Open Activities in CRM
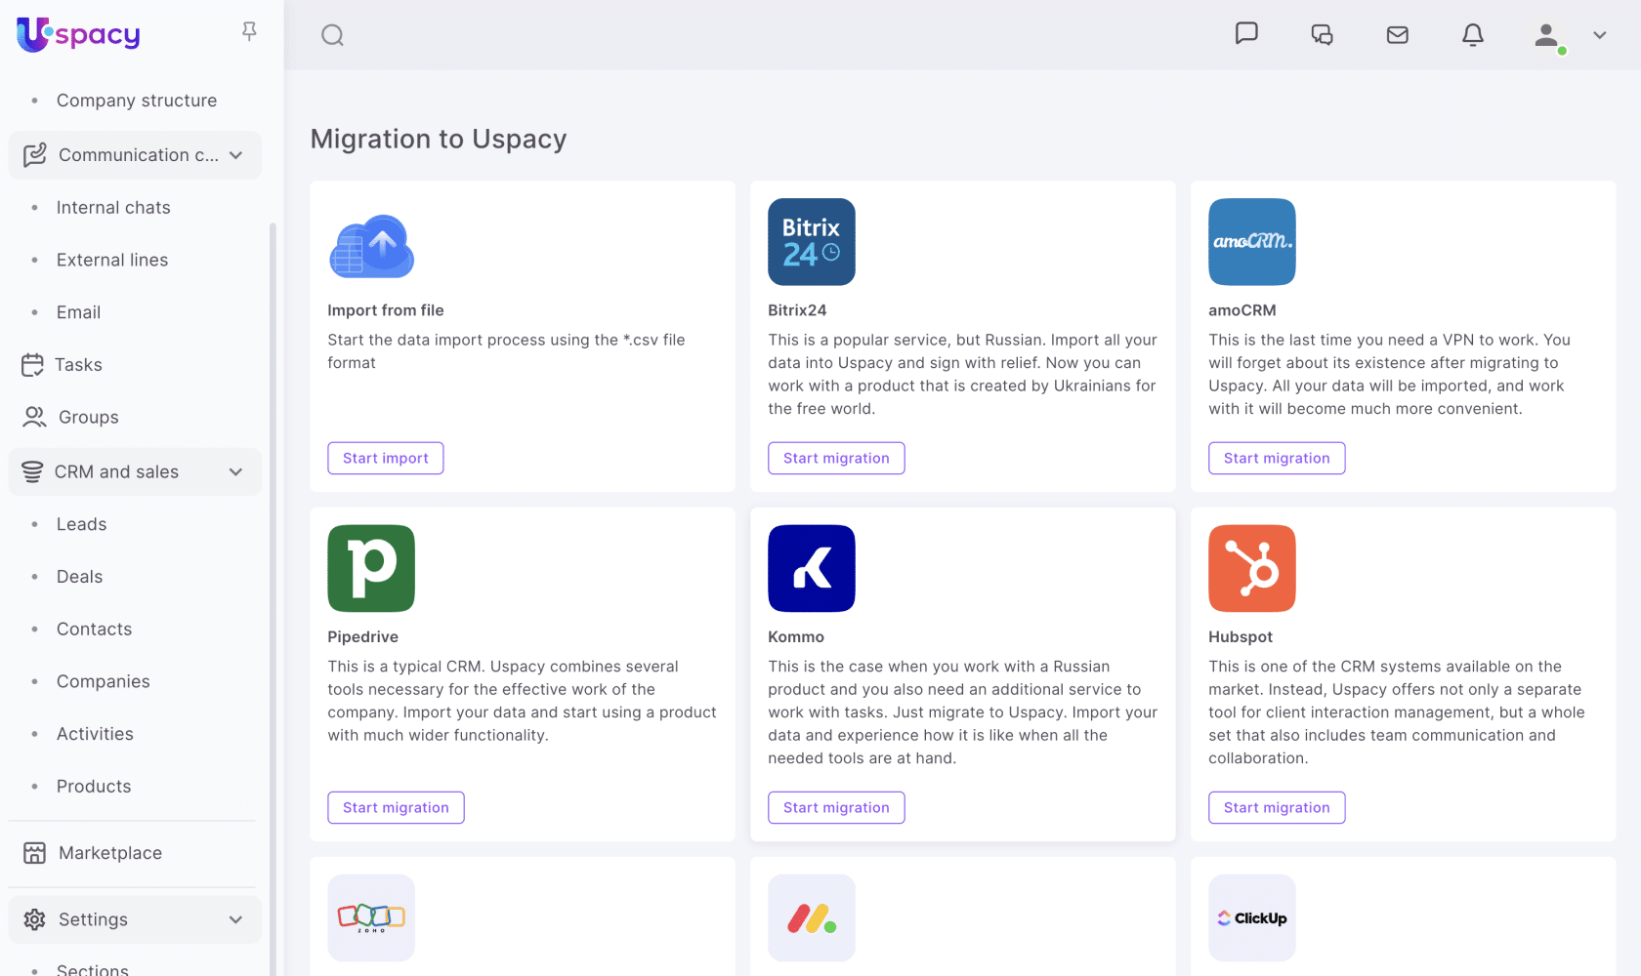This screenshot has height=976, width=1641. coord(95,734)
